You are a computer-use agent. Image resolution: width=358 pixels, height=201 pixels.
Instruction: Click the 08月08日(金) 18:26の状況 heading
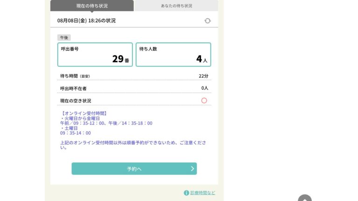click(86, 21)
